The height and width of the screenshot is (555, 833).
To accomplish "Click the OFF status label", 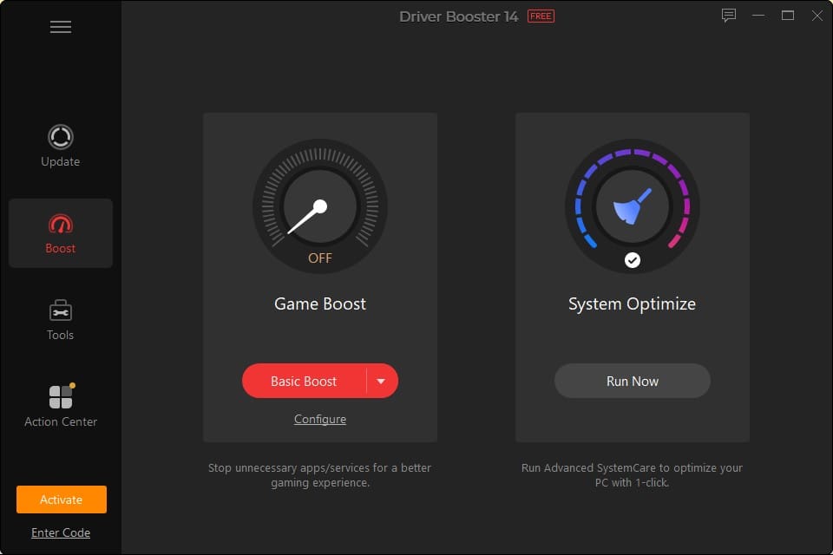I will (320, 258).
